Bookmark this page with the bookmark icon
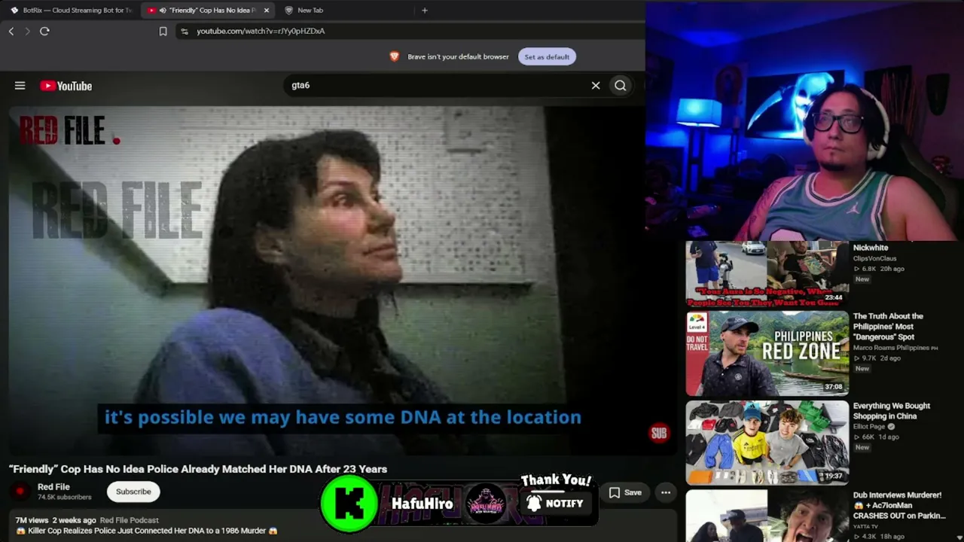964x542 pixels. click(x=163, y=31)
